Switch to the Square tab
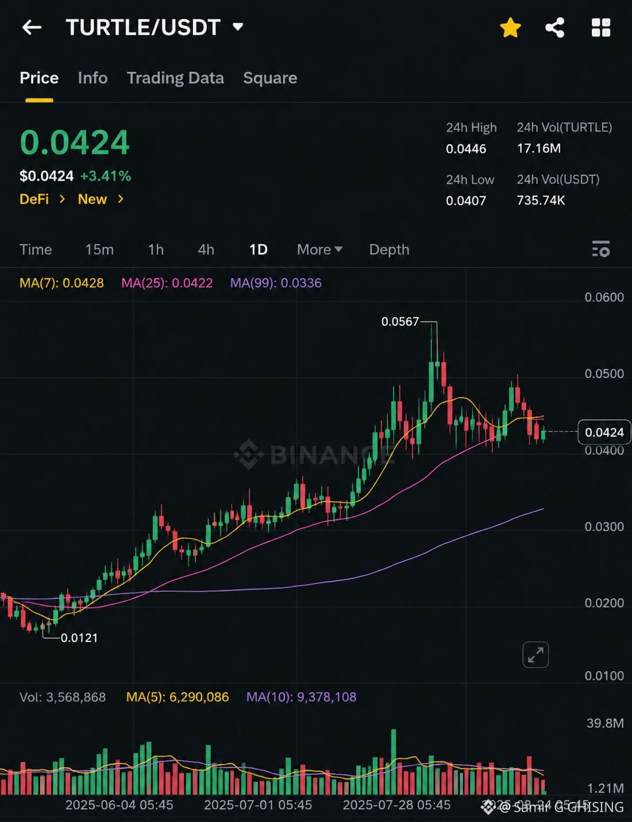Screen dimensions: 632x822 pos(270,78)
